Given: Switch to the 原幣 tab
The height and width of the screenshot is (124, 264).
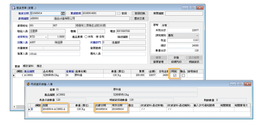Looking at the screenshot, I should [155, 25].
